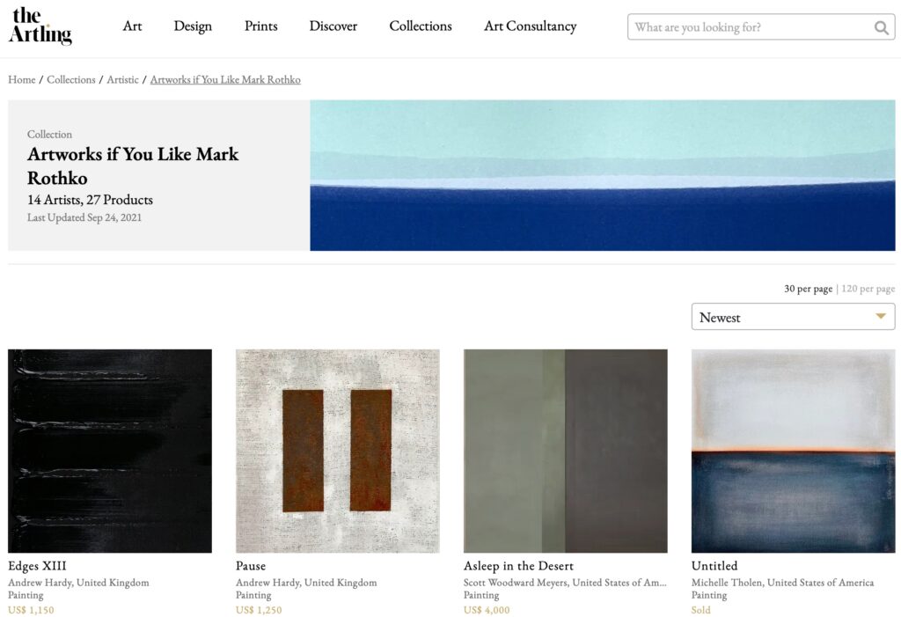
Task: Click the blue collection banner image
Action: click(603, 175)
